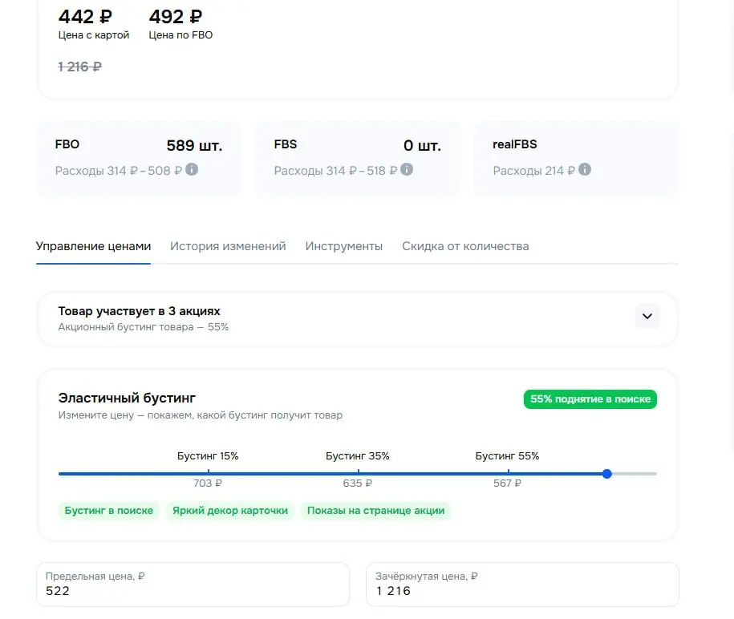Click the 'Расходы 314 ₽ – 518 ₽' text
The height and width of the screenshot is (619, 734).
click(x=335, y=171)
